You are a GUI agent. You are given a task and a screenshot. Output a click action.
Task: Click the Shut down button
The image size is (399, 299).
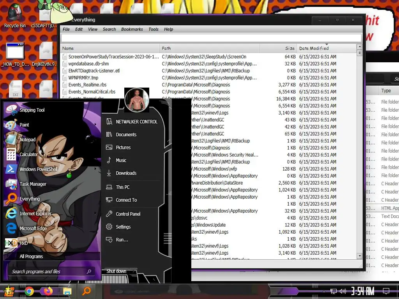[x=116, y=271]
